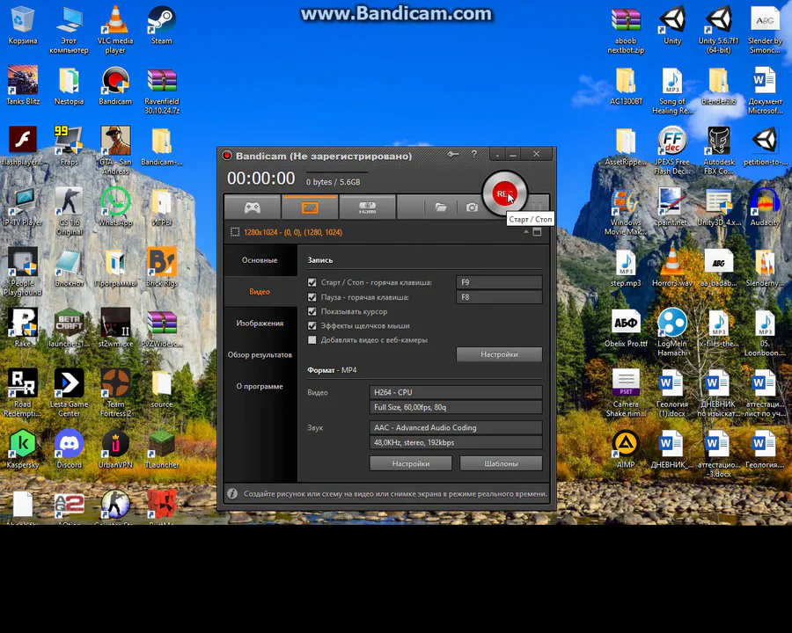Open Windows Movie Maker shortcut
This screenshot has height=633, width=792.
click(x=626, y=211)
